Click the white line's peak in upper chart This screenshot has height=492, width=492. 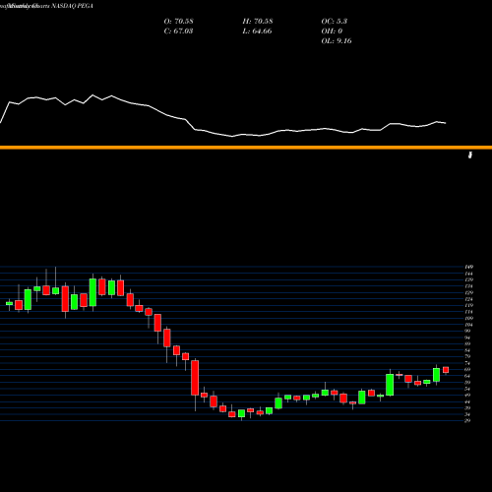click(92, 95)
